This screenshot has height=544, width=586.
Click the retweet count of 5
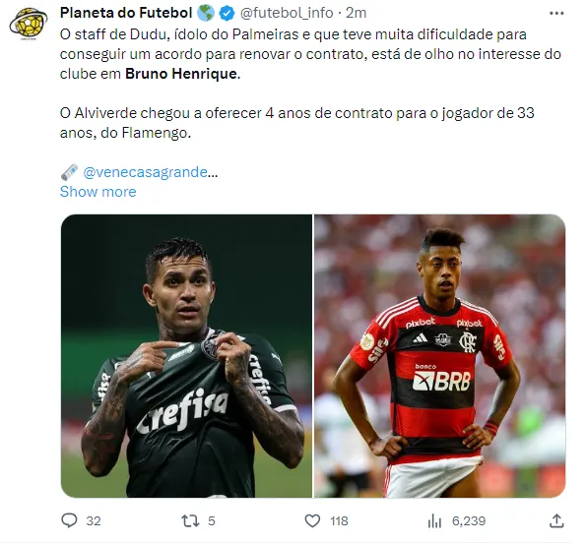point(212,520)
